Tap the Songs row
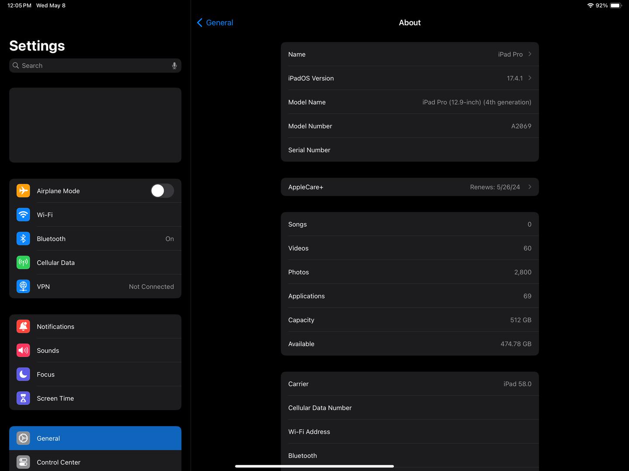The height and width of the screenshot is (471, 629). tap(410, 224)
